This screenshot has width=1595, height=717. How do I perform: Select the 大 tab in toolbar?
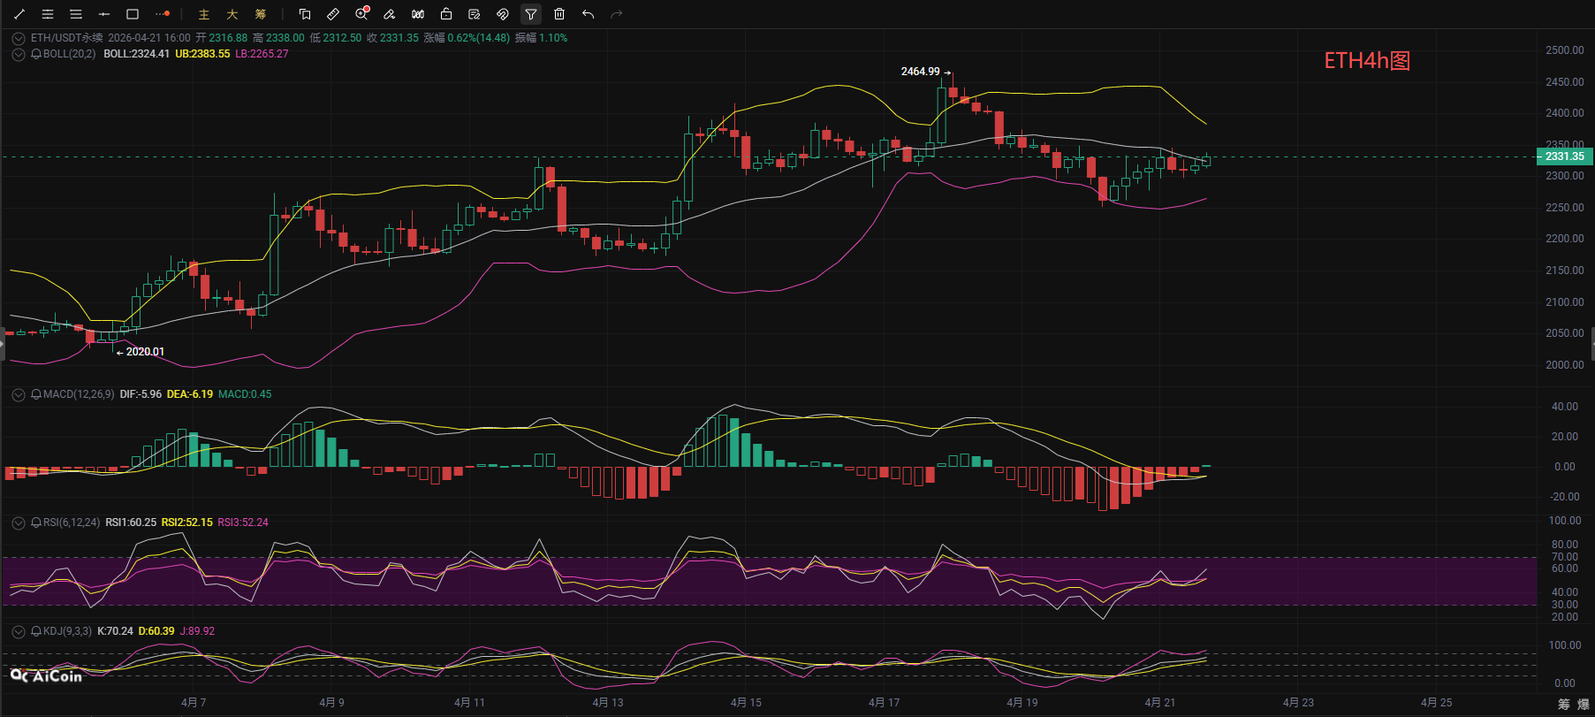(x=232, y=14)
